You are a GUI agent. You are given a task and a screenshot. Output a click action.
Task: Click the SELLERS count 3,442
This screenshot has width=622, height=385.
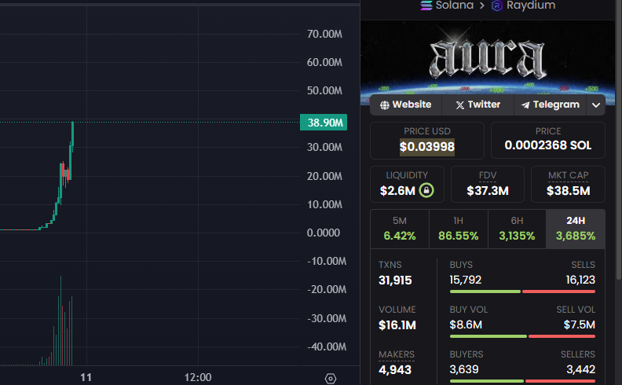click(580, 369)
